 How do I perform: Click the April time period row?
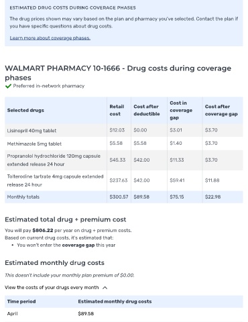(124, 314)
